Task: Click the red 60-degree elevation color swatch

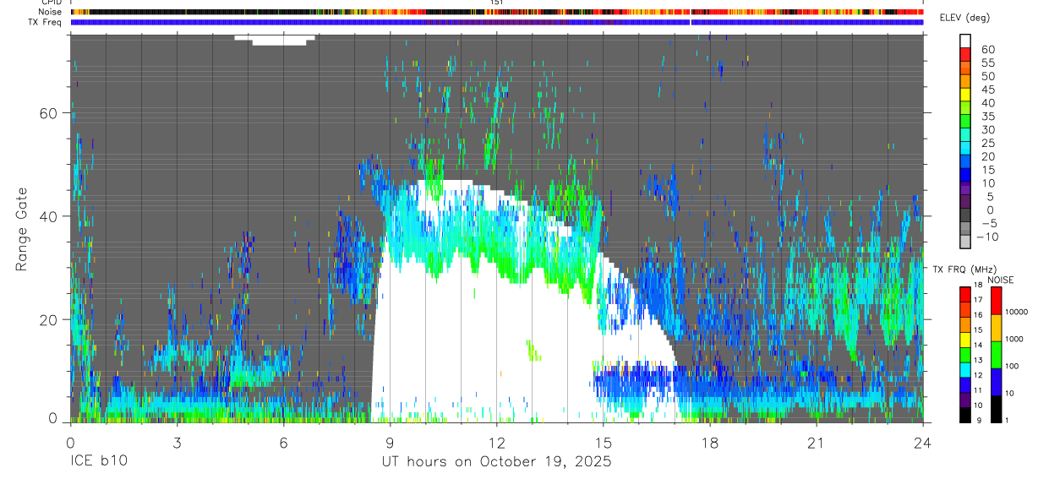Action: pyautogui.click(x=965, y=53)
